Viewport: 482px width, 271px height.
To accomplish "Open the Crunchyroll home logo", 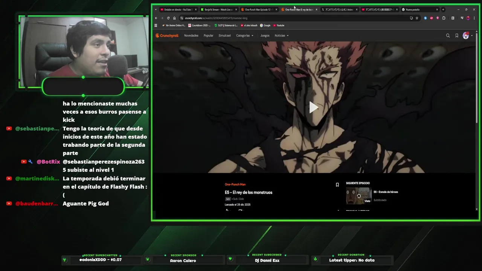I will pyautogui.click(x=167, y=36).
